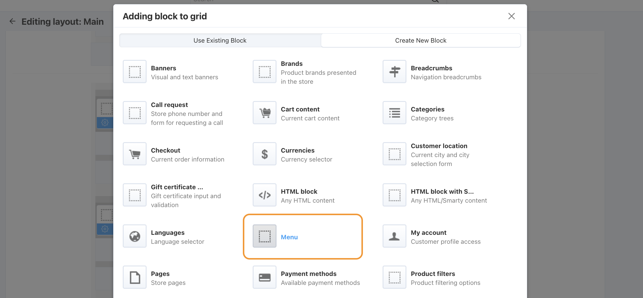This screenshot has height=298, width=643.
Task: Click the Cart content cart icon
Action: [x=265, y=113]
